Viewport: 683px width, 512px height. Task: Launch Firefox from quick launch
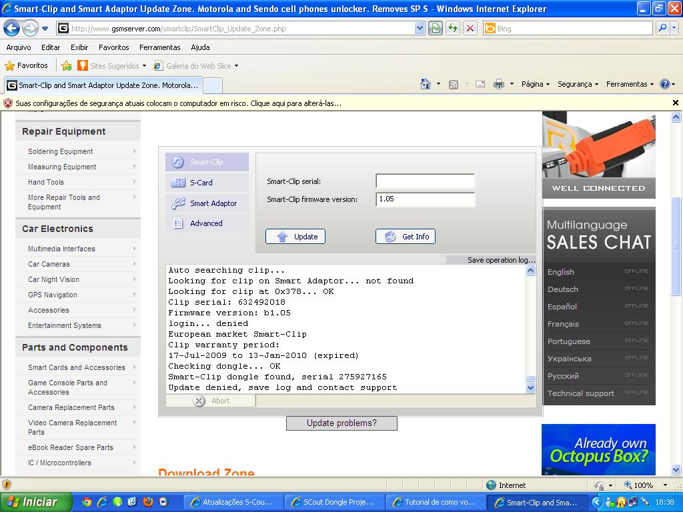point(148,502)
